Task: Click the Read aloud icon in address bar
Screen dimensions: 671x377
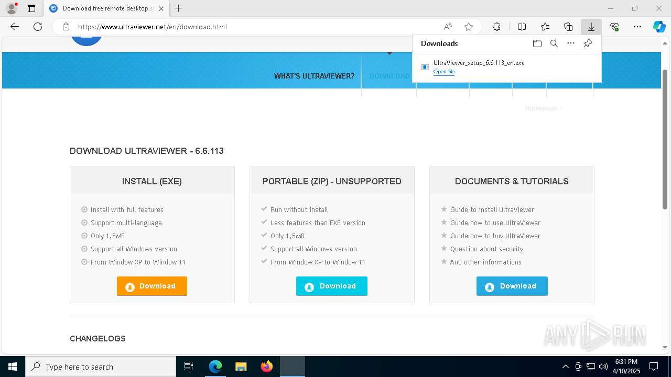Action: tap(448, 27)
